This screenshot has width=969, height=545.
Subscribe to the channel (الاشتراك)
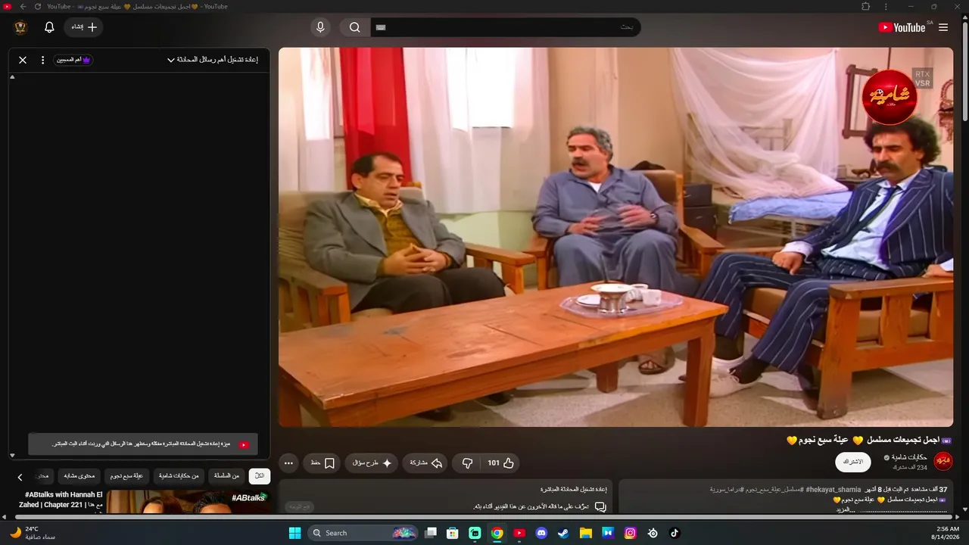(853, 462)
